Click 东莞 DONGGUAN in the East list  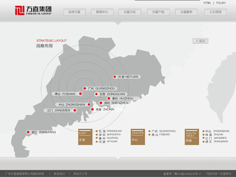coord(109,131)
